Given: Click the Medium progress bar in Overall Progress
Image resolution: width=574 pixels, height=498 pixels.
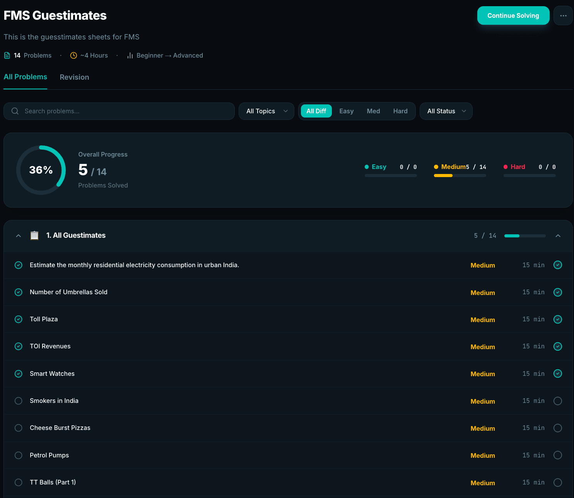Looking at the screenshot, I should (460, 176).
